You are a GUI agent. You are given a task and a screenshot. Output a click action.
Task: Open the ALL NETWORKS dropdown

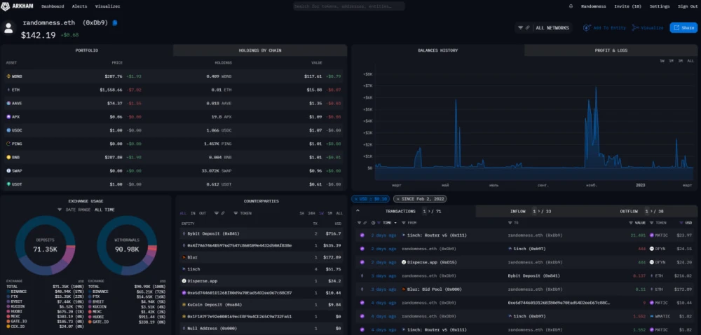(552, 28)
